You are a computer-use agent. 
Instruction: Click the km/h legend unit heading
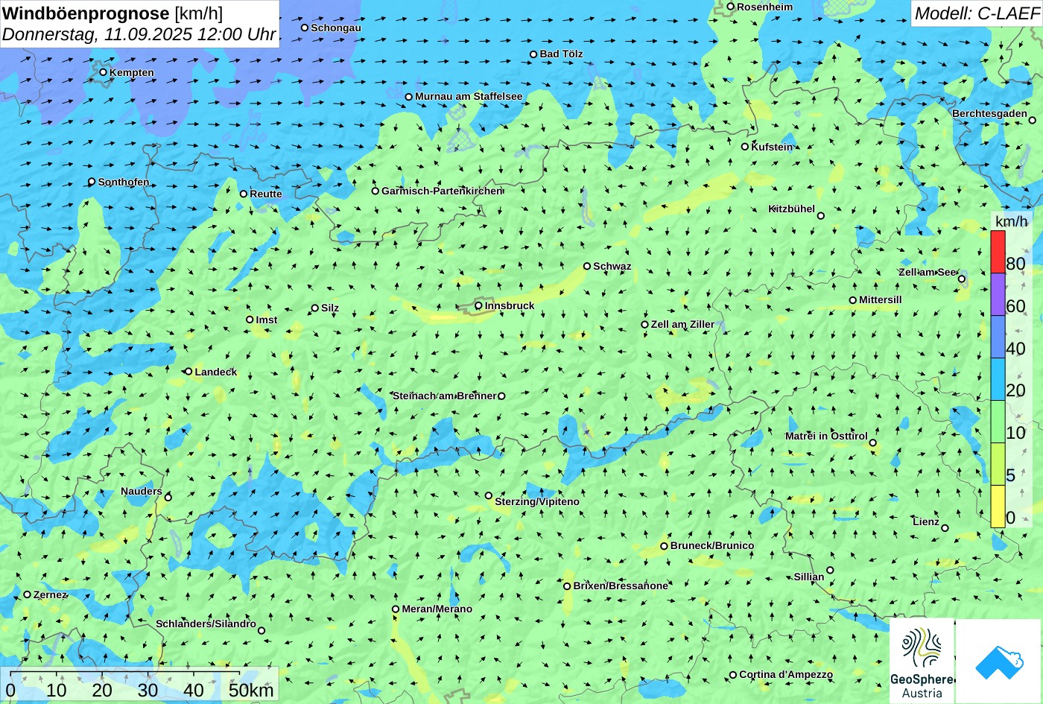click(x=1011, y=222)
